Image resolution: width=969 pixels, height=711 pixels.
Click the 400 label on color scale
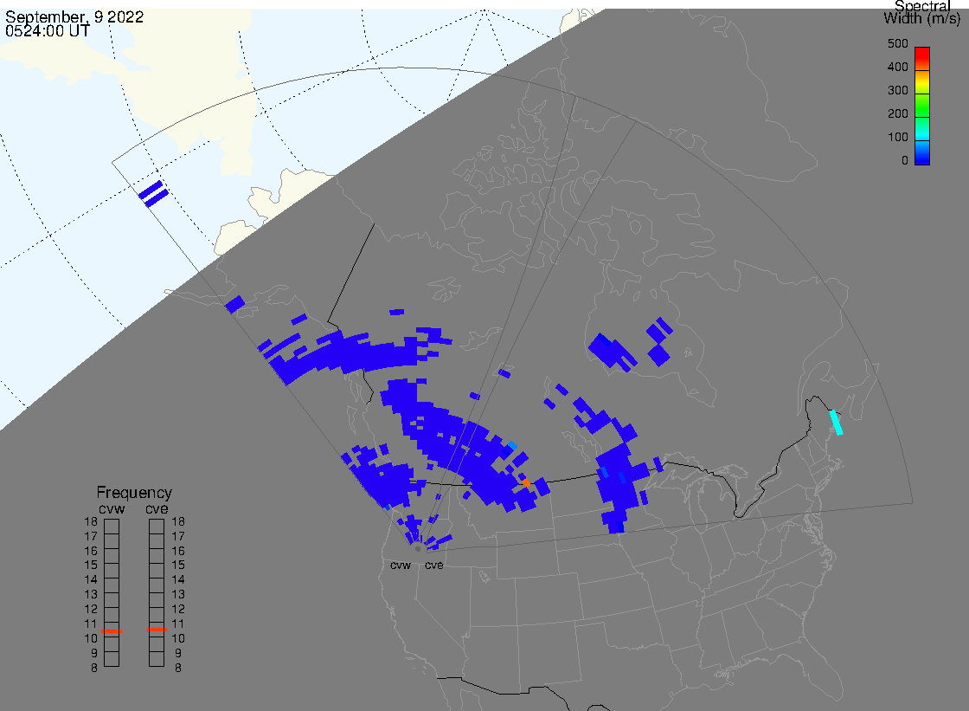898,67
